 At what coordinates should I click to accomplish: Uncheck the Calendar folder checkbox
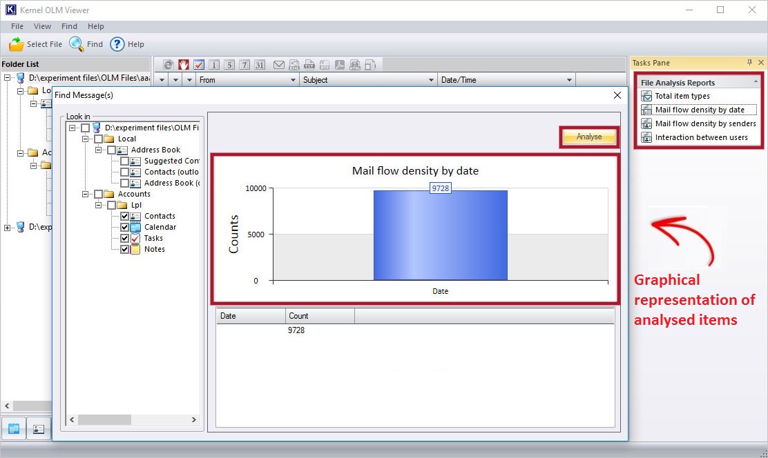[x=124, y=227]
